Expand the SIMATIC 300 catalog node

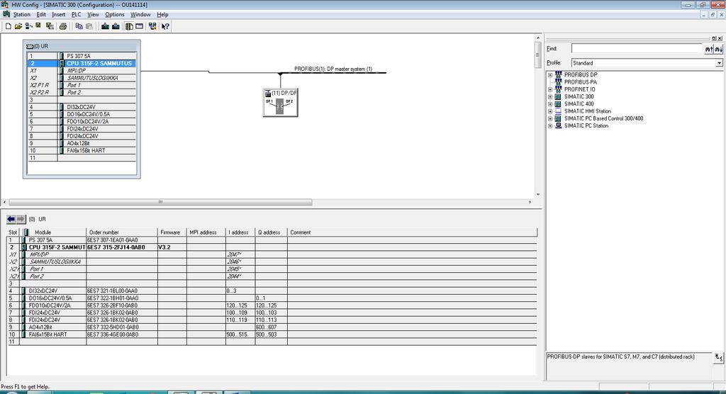550,97
